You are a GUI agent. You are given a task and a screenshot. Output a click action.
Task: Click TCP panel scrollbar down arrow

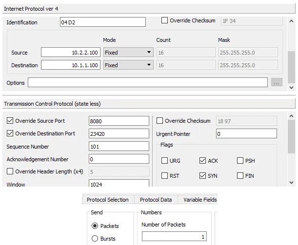coord(291,183)
